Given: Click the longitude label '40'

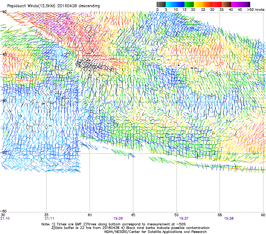Looking at the screenshot, I should [x=90, y=215].
